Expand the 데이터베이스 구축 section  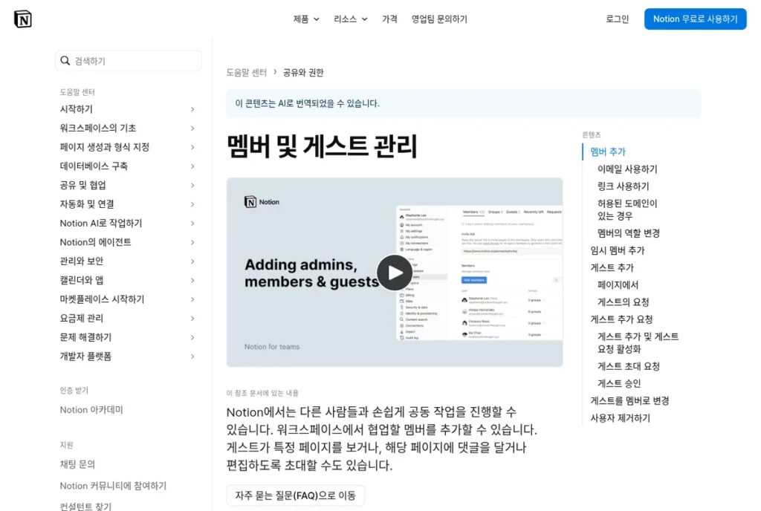click(127, 166)
